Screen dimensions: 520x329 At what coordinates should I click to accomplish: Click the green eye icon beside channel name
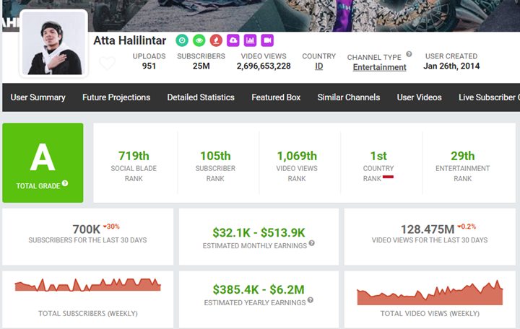pyautogui.click(x=199, y=40)
